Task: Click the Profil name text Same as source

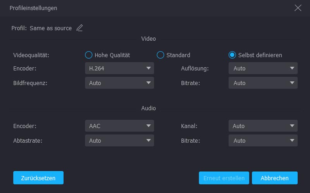Action: 51,28
